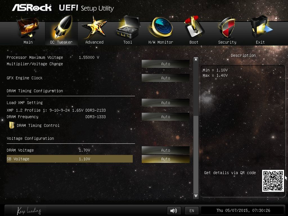Open DRAM Voltage Auto dropdown

point(165,150)
